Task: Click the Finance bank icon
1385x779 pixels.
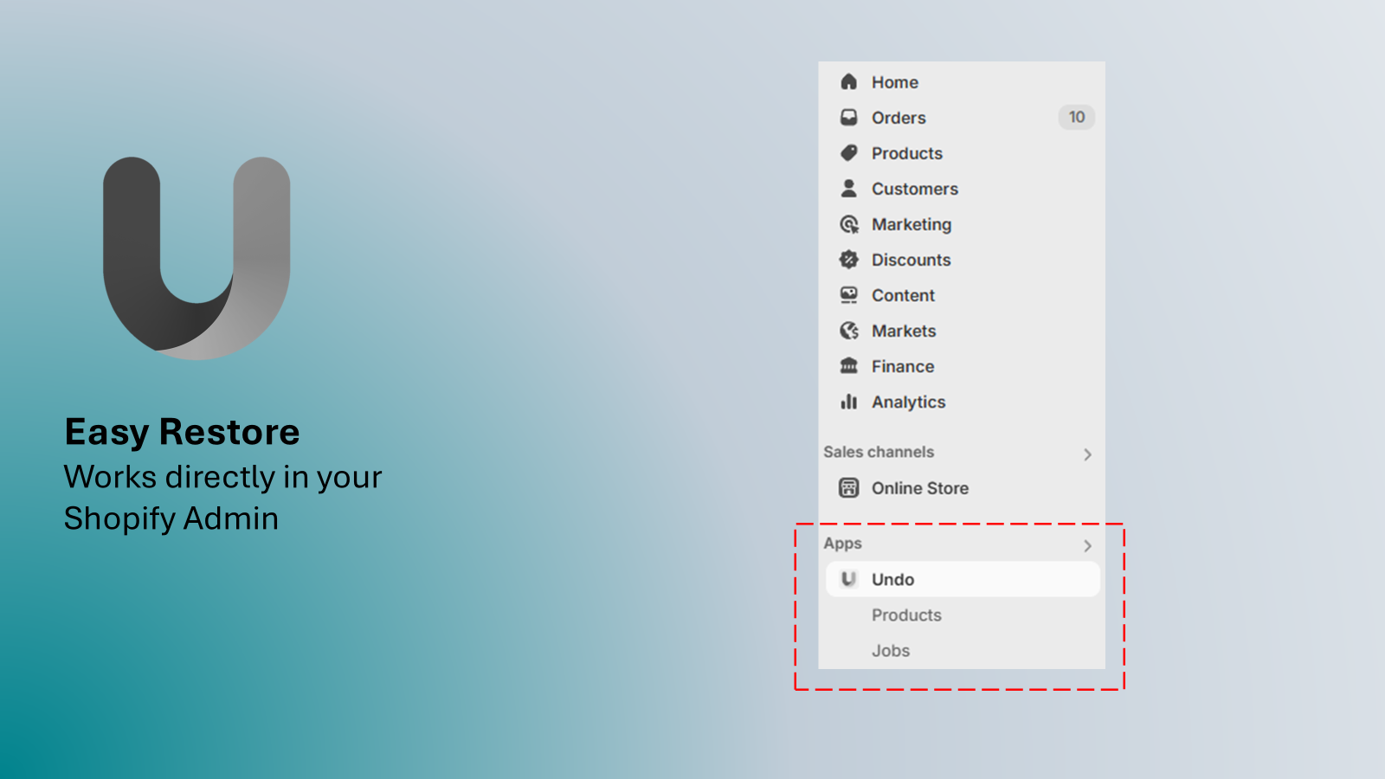Action: (849, 366)
